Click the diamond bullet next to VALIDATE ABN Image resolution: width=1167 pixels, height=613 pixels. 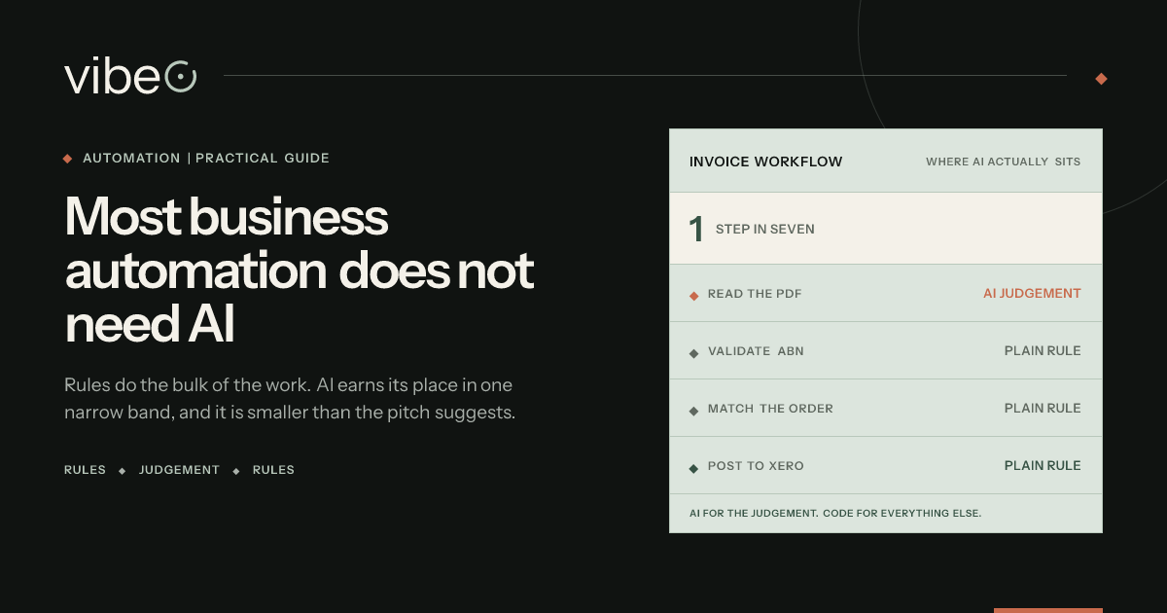point(693,352)
